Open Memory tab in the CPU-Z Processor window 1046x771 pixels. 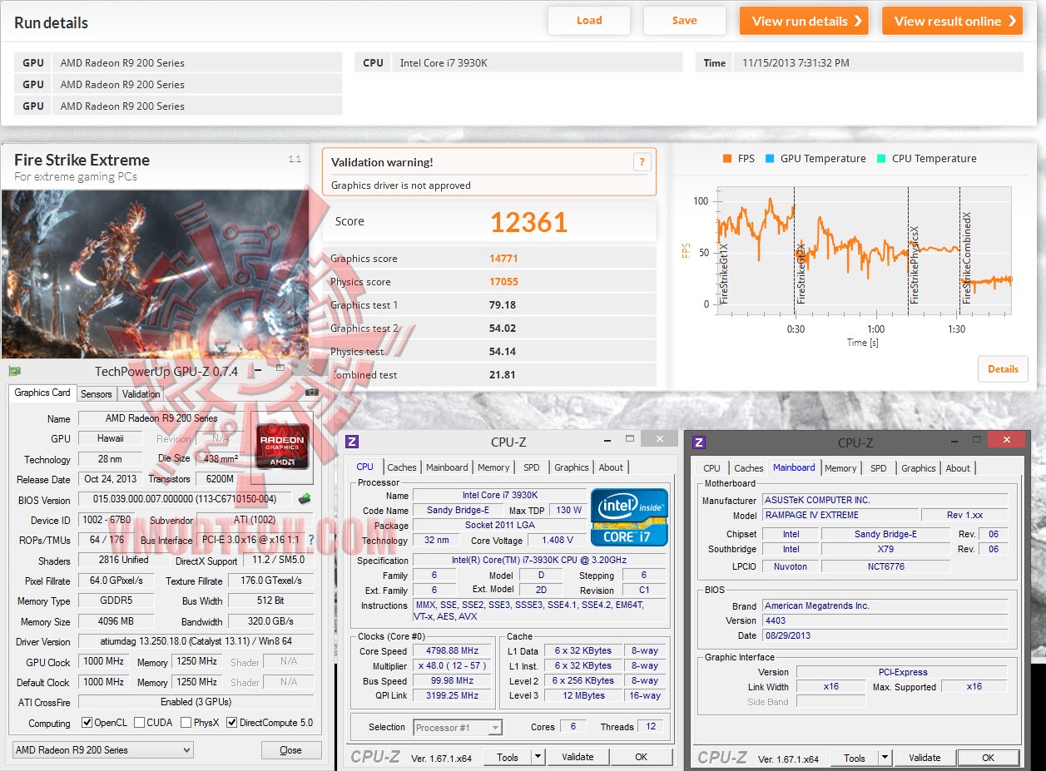click(493, 467)
